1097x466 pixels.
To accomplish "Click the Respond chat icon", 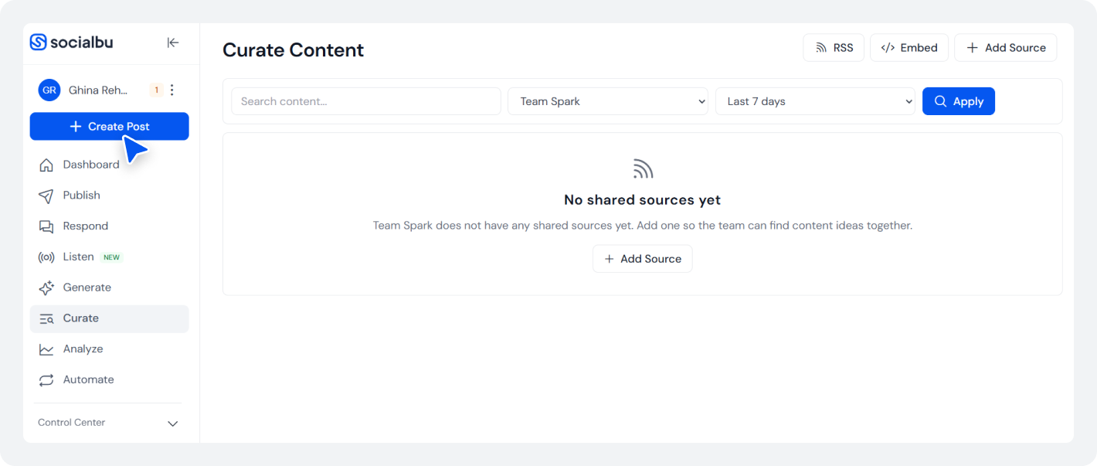I will tap(46, 226).
